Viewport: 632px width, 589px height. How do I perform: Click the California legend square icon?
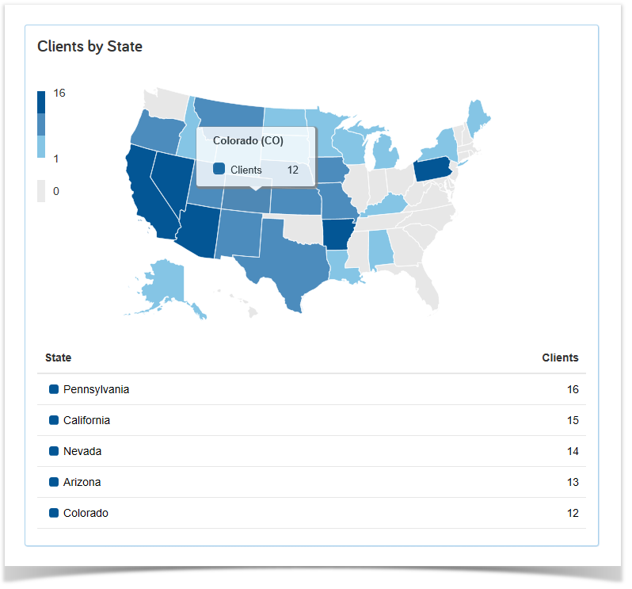(54, 420)
